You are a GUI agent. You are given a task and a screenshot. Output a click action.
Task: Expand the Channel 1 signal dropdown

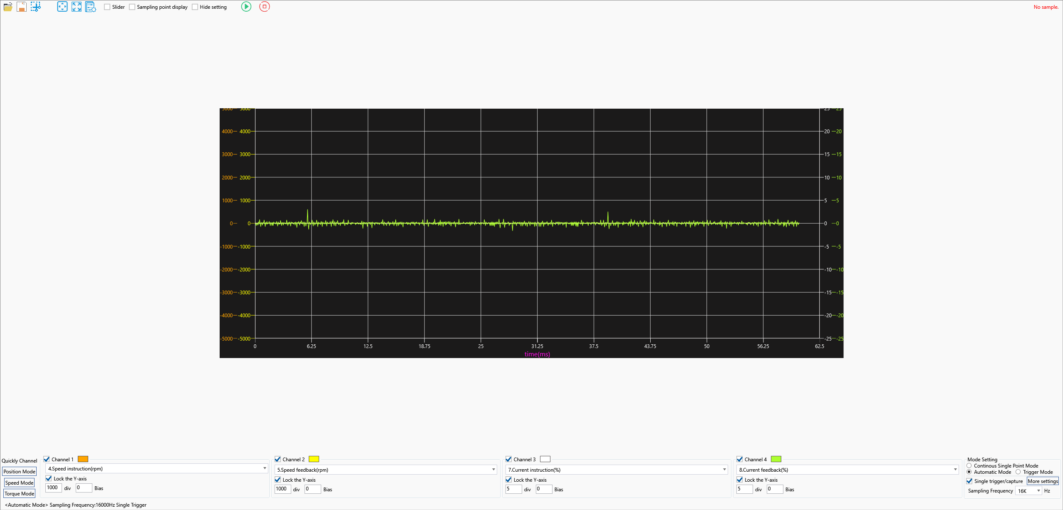click(265, 468)
